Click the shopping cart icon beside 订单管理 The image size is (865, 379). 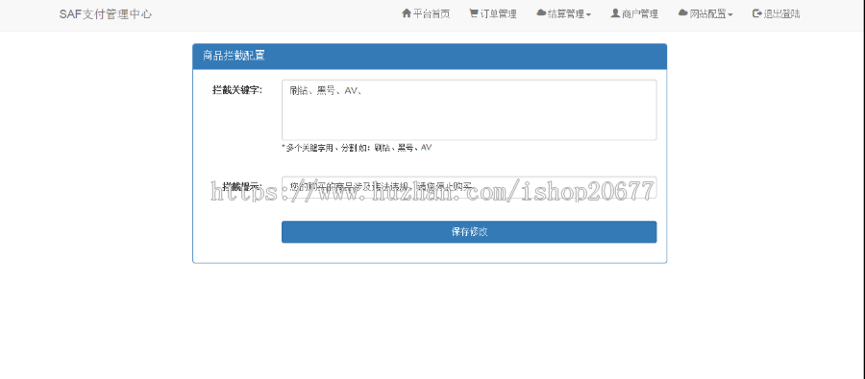pos(473,13)
